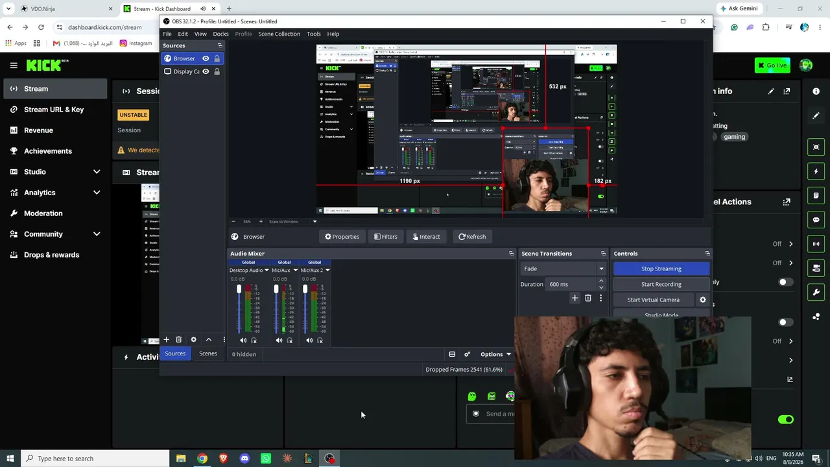
Task: Toggle lock on the Browser source
Action: pos(217,58)
